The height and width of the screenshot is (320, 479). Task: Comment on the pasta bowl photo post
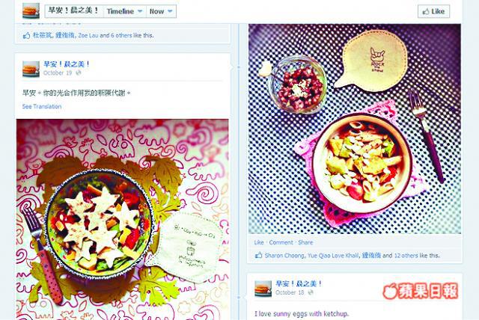click(281, 242)
